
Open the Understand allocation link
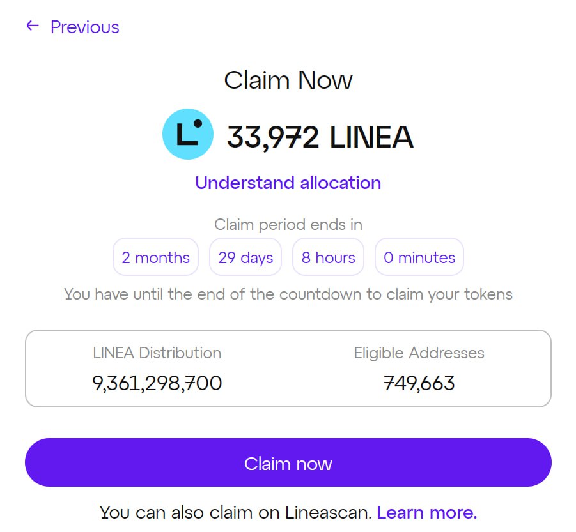click(x=288, y=183)
